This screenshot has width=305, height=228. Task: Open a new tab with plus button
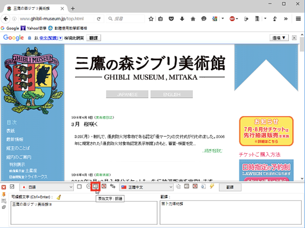[73, 8]
